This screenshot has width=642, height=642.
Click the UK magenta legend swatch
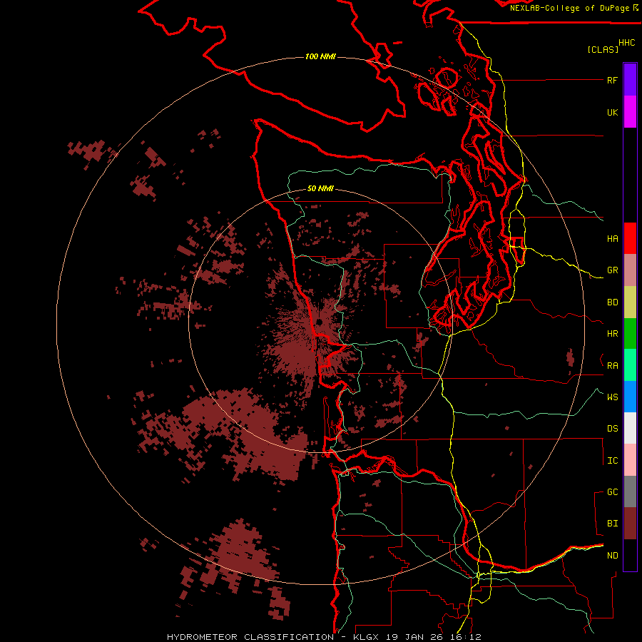630,112
